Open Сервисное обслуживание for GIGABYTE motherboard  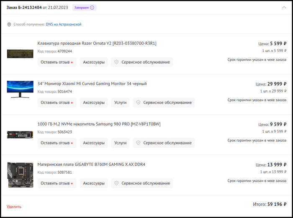tap(142, 183)
